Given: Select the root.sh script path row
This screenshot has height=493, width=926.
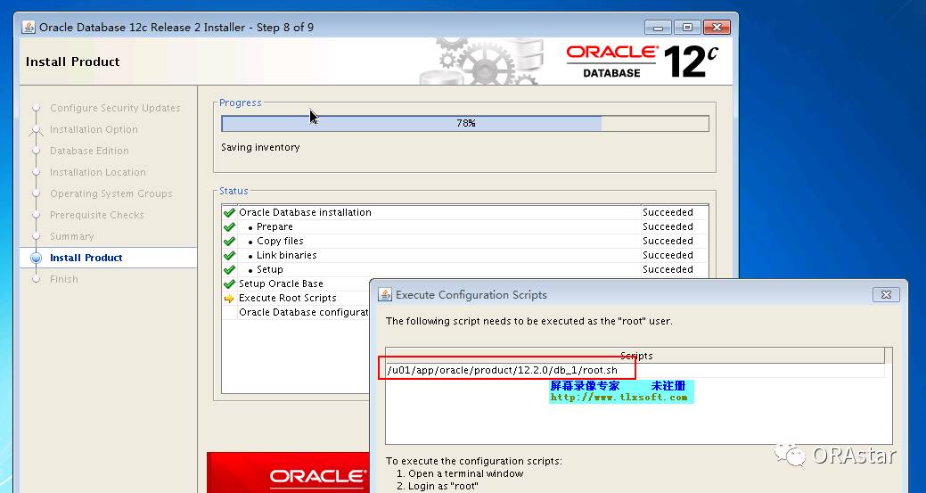Looking at the screenshot, I should 635,370.
